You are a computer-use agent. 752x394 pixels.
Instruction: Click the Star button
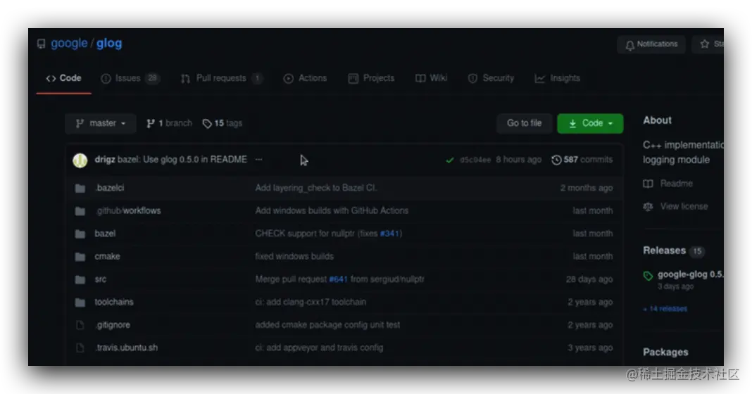(708, 44)
